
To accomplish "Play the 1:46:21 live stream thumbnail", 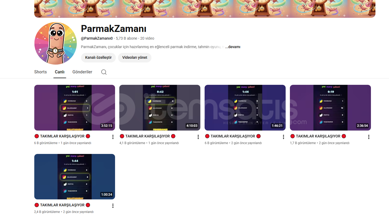I will 245,108.
